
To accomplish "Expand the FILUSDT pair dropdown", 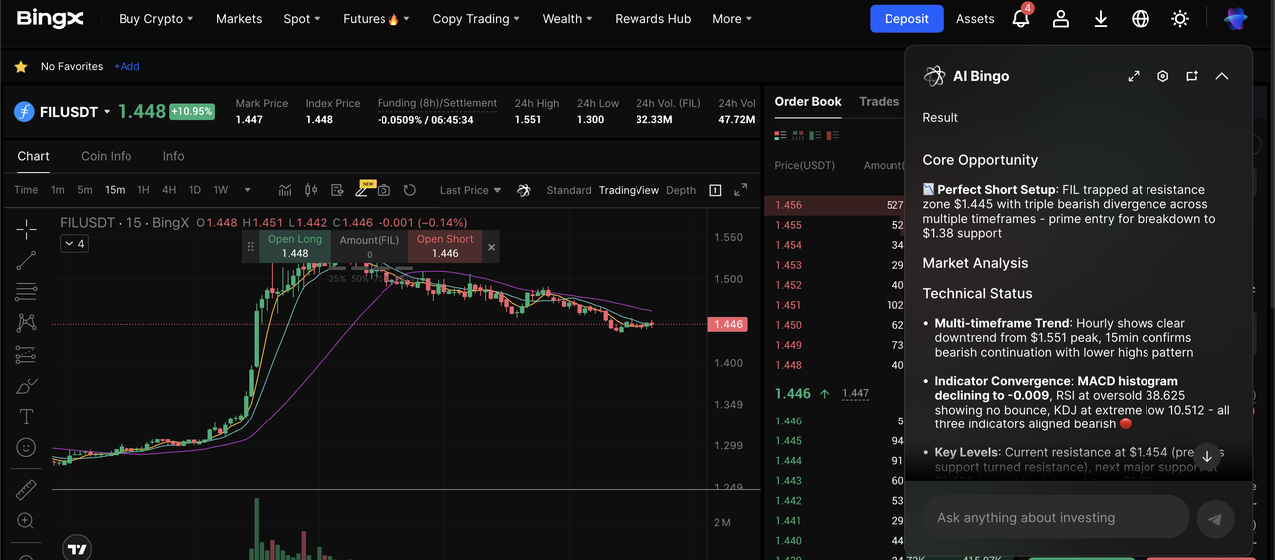I will tap(107, 112).
